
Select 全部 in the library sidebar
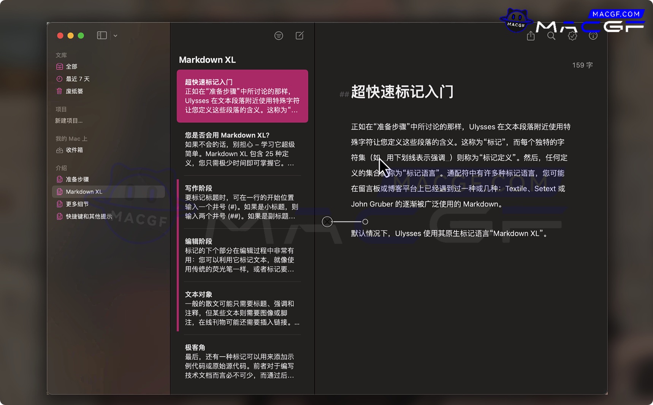pyautogui.click(x=71, y=66)
